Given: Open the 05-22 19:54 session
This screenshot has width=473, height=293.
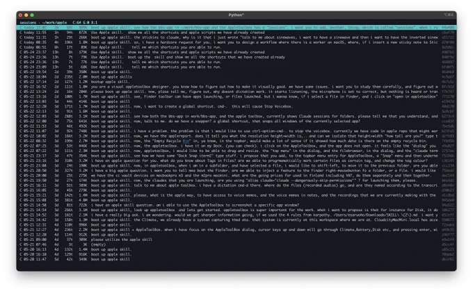Looking at the screenshot, I should click(x=236, y=72).
